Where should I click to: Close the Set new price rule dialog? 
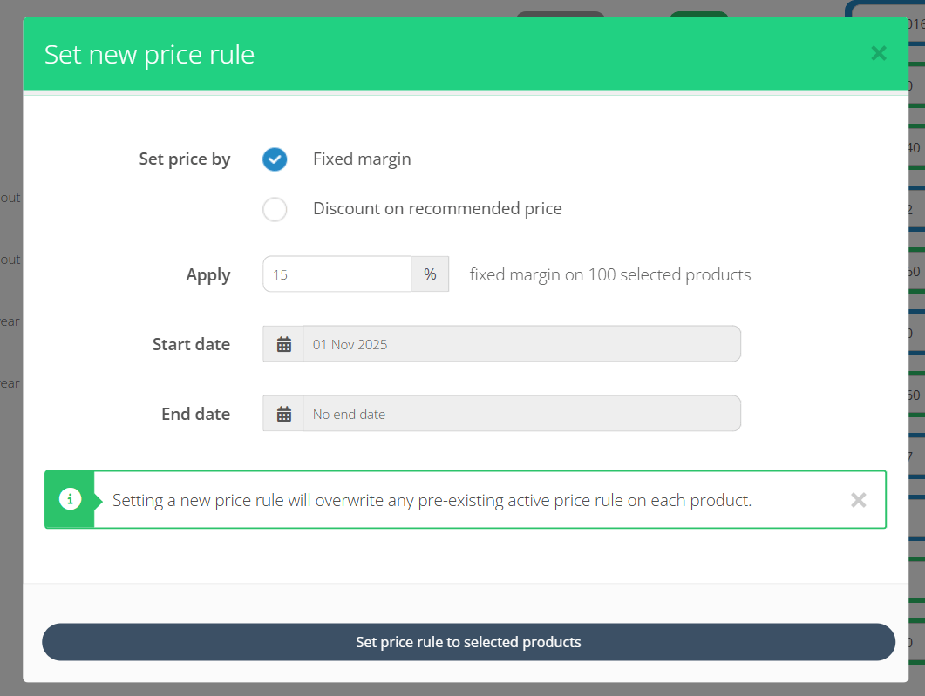coord(878,53)
